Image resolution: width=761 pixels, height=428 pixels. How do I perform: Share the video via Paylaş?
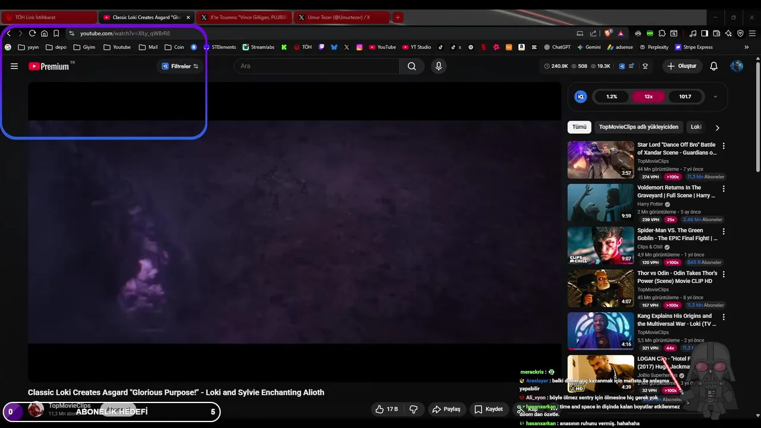tap(446, 409)
